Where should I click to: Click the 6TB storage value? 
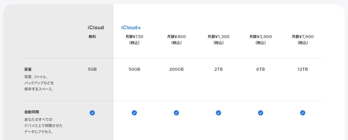(x=260, y=70)
